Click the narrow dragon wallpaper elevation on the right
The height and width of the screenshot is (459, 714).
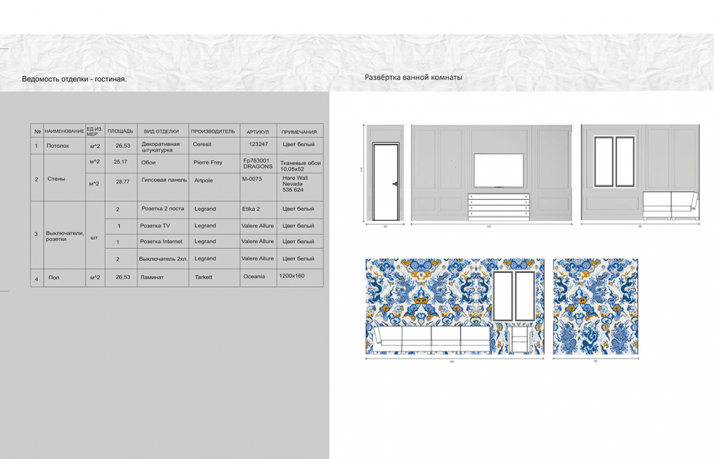pos(595,307)
